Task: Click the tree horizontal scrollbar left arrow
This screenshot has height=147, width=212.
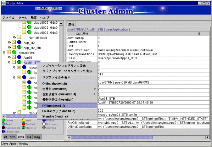Action: point(4,116)
